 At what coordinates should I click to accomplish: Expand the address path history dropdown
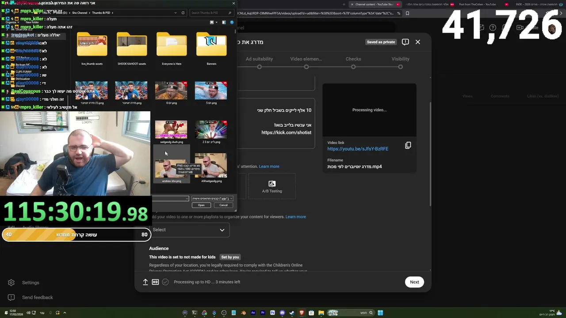[176, 13]
